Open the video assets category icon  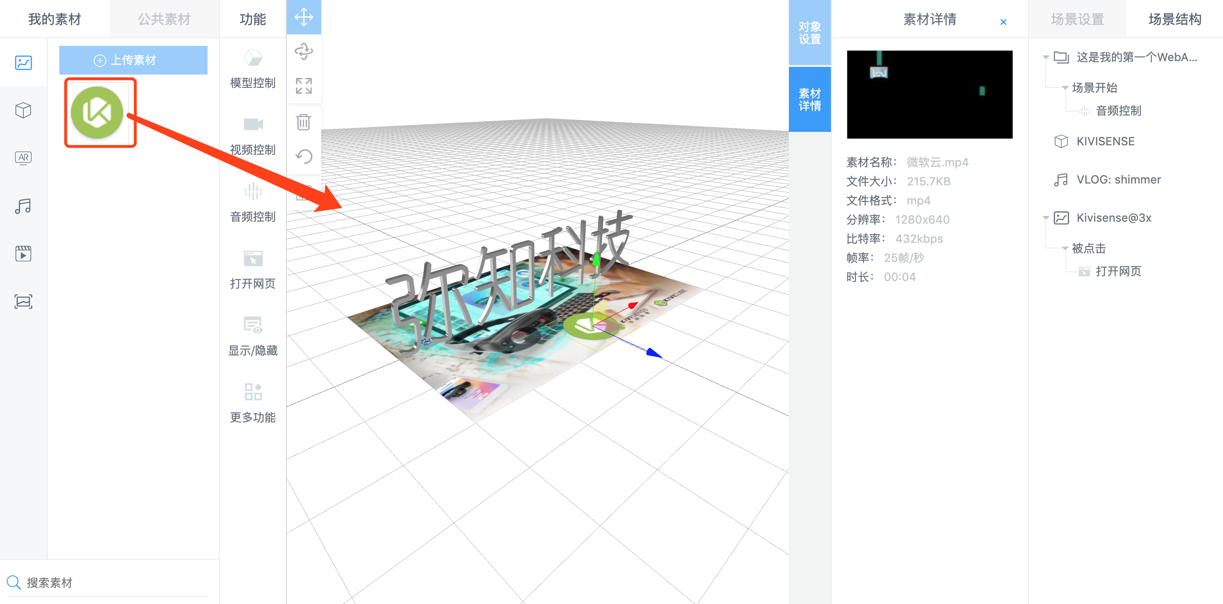click(23, 253)
